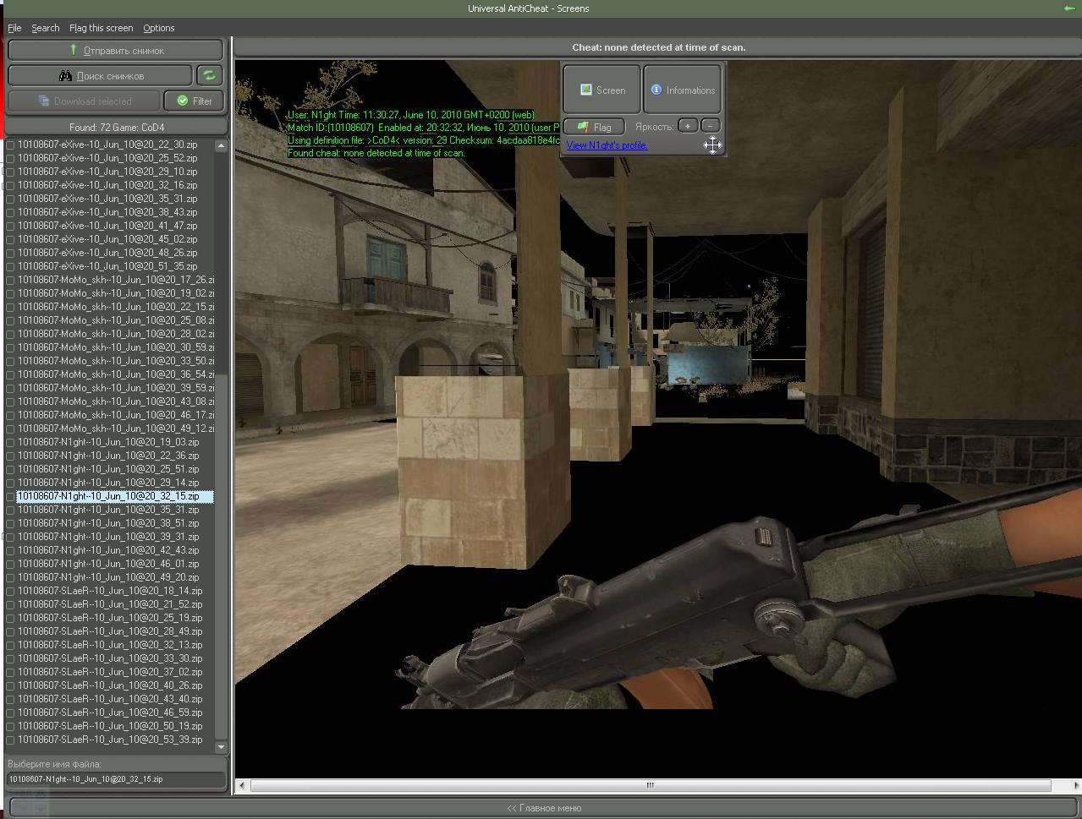
Task: Check box for eXive 20_38_43.zip
Action: coord(11,212)
